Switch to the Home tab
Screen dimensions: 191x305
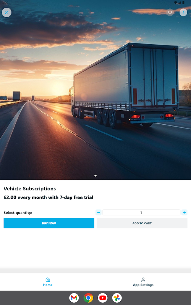click(48, 282)
